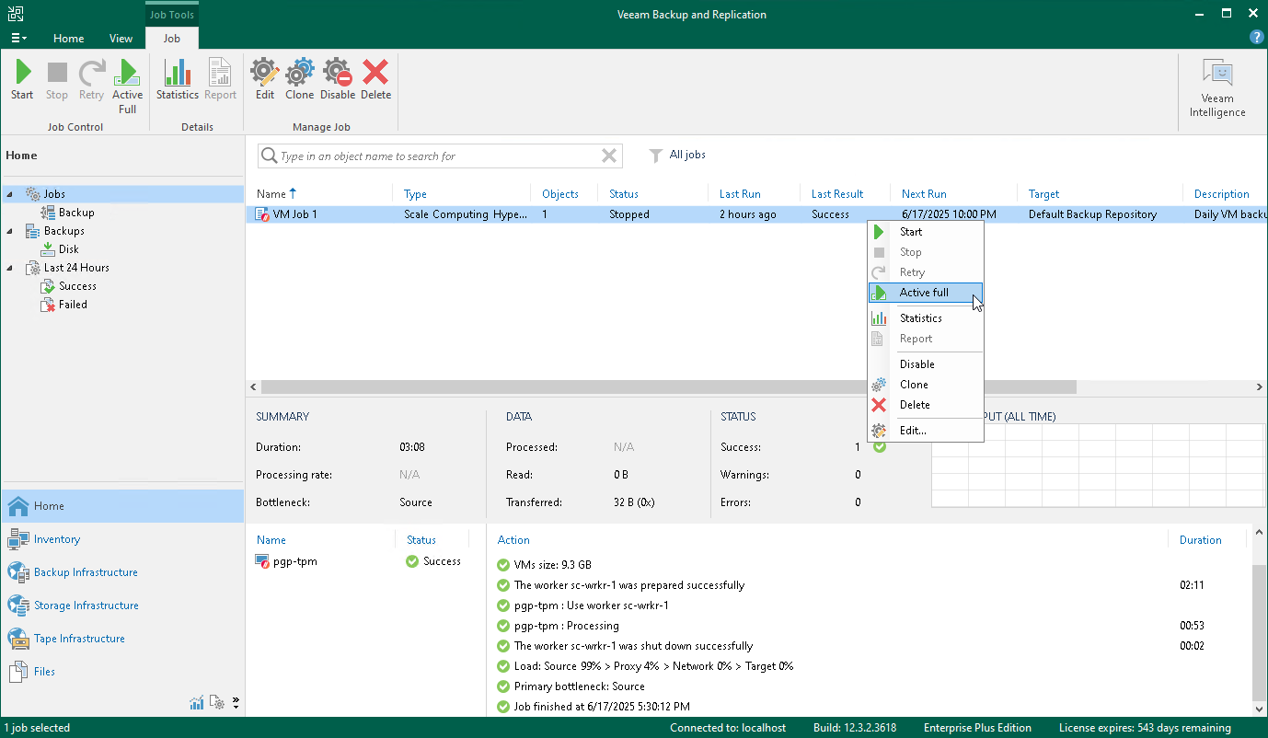Switch to the Home ribbon tab
1268x738 pixels.
pos(69,39)
